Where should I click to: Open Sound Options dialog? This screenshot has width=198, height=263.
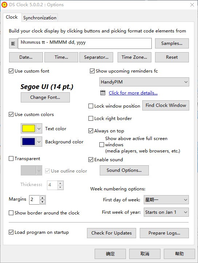tap(124, 170)
